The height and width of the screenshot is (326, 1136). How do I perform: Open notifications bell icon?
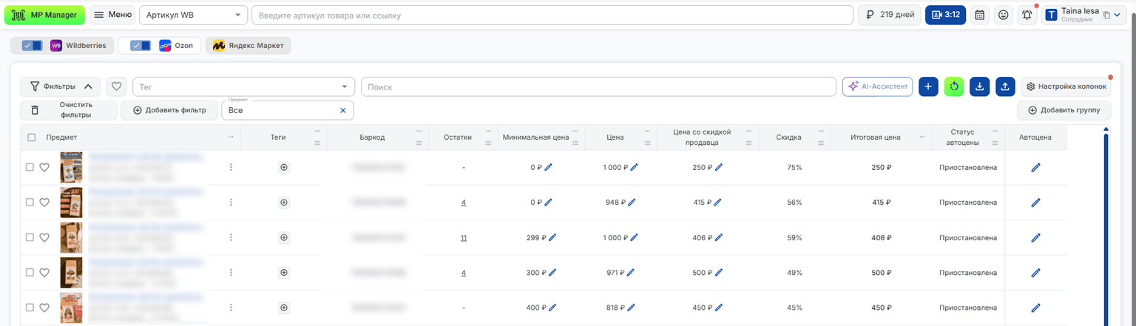coord(1027,15)
